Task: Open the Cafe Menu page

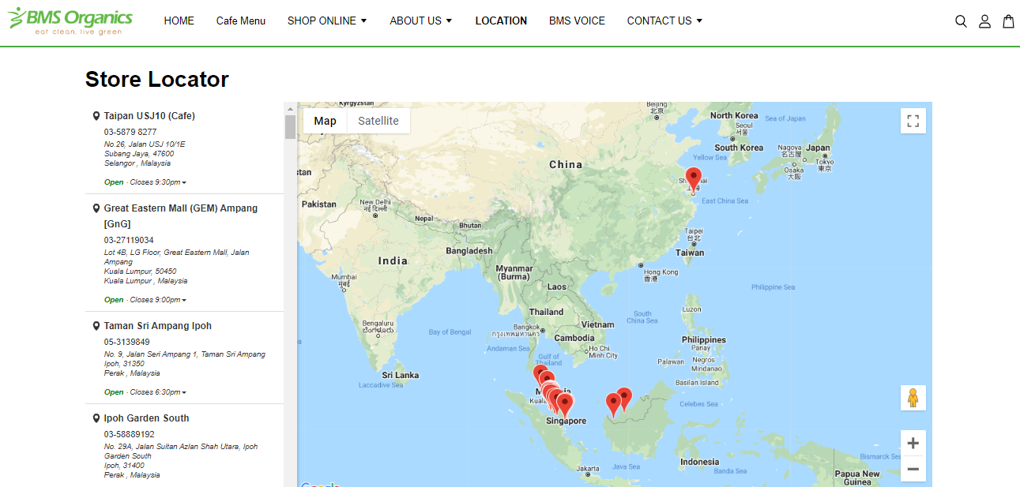Action: 241,21
